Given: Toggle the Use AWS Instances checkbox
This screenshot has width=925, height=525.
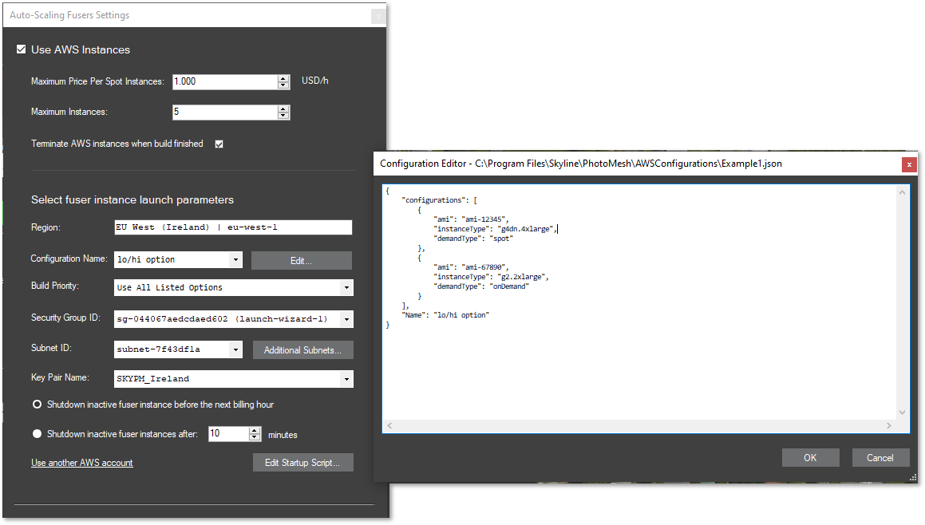Looking at the screenshot, I should coord(22,49).
